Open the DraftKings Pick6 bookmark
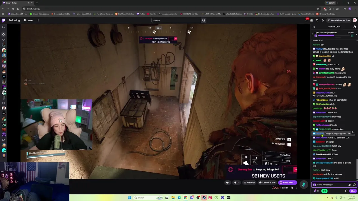 (124, 14)
